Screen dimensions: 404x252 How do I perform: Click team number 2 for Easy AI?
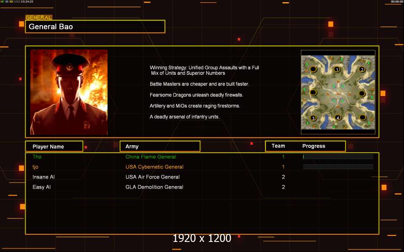283,187
